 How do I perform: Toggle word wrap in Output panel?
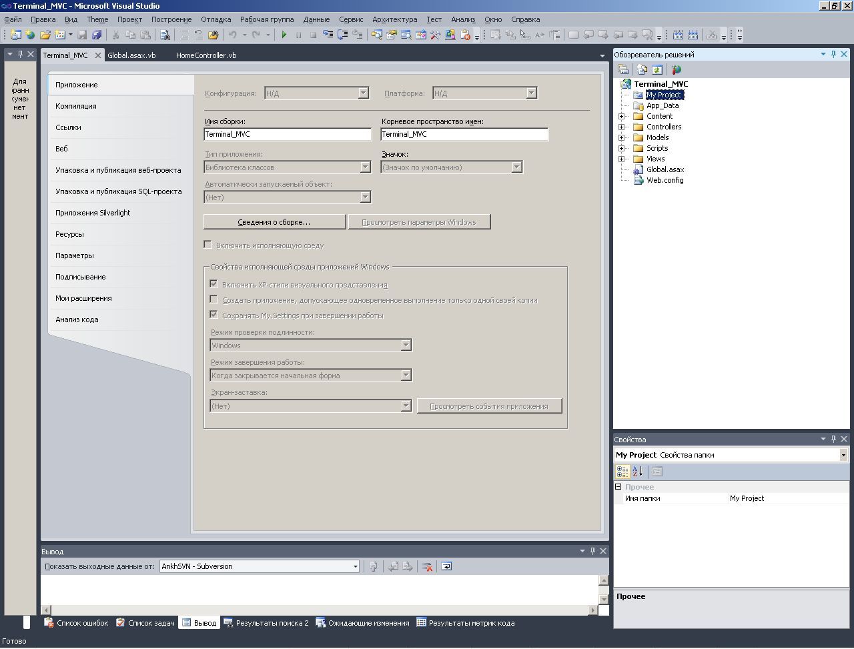click(x=446, y=566)
